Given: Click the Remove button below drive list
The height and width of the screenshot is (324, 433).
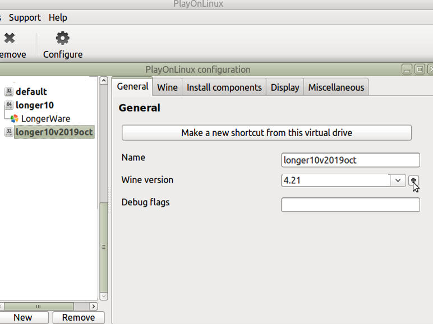Looking at the screenshot, I should (78, 317).
